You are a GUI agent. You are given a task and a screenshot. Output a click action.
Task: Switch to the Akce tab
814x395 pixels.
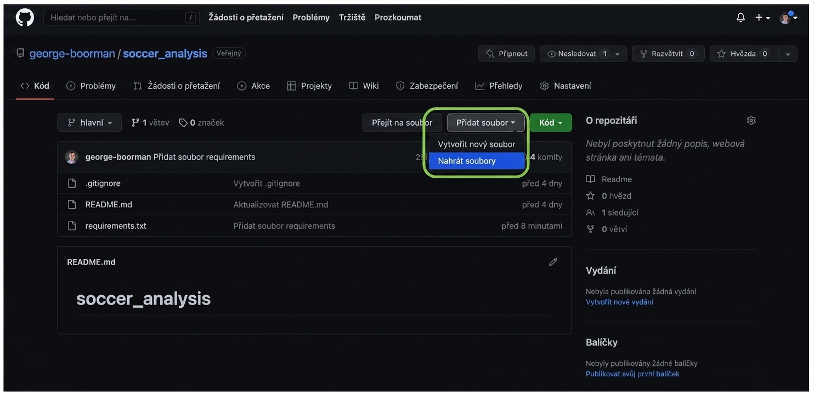253,86
